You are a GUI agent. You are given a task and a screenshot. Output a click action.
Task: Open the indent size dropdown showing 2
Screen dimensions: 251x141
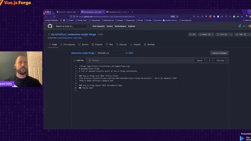[x=211, y=60]
